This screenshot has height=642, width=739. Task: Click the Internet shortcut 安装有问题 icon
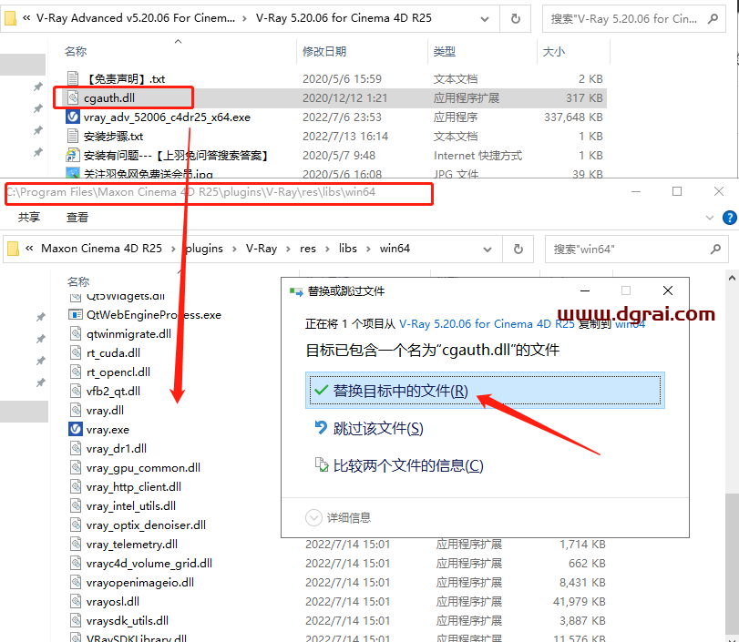point(73,155)
